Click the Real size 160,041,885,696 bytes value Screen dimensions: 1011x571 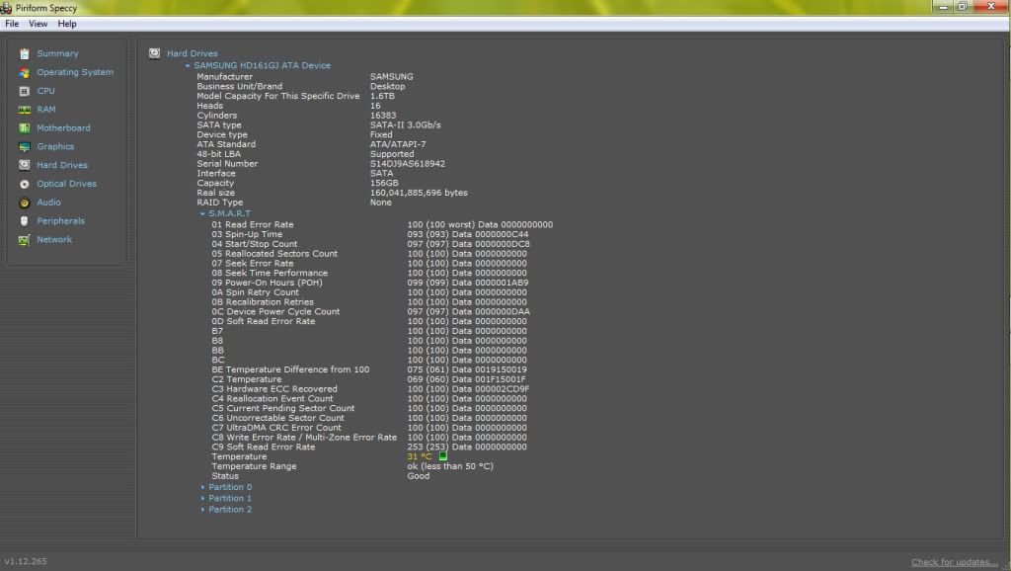click(419, 193)
